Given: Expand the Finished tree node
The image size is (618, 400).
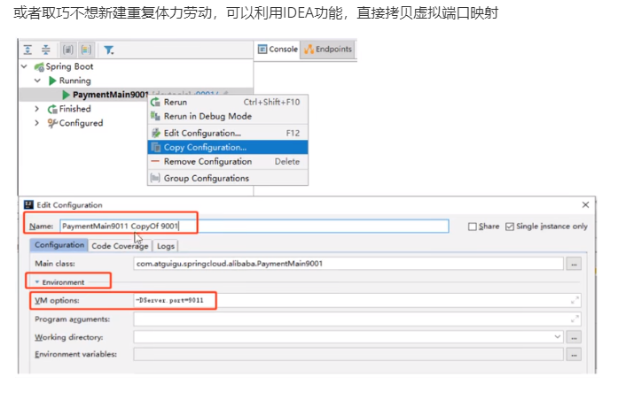Looking at the screenshot, I should [36, 109].
